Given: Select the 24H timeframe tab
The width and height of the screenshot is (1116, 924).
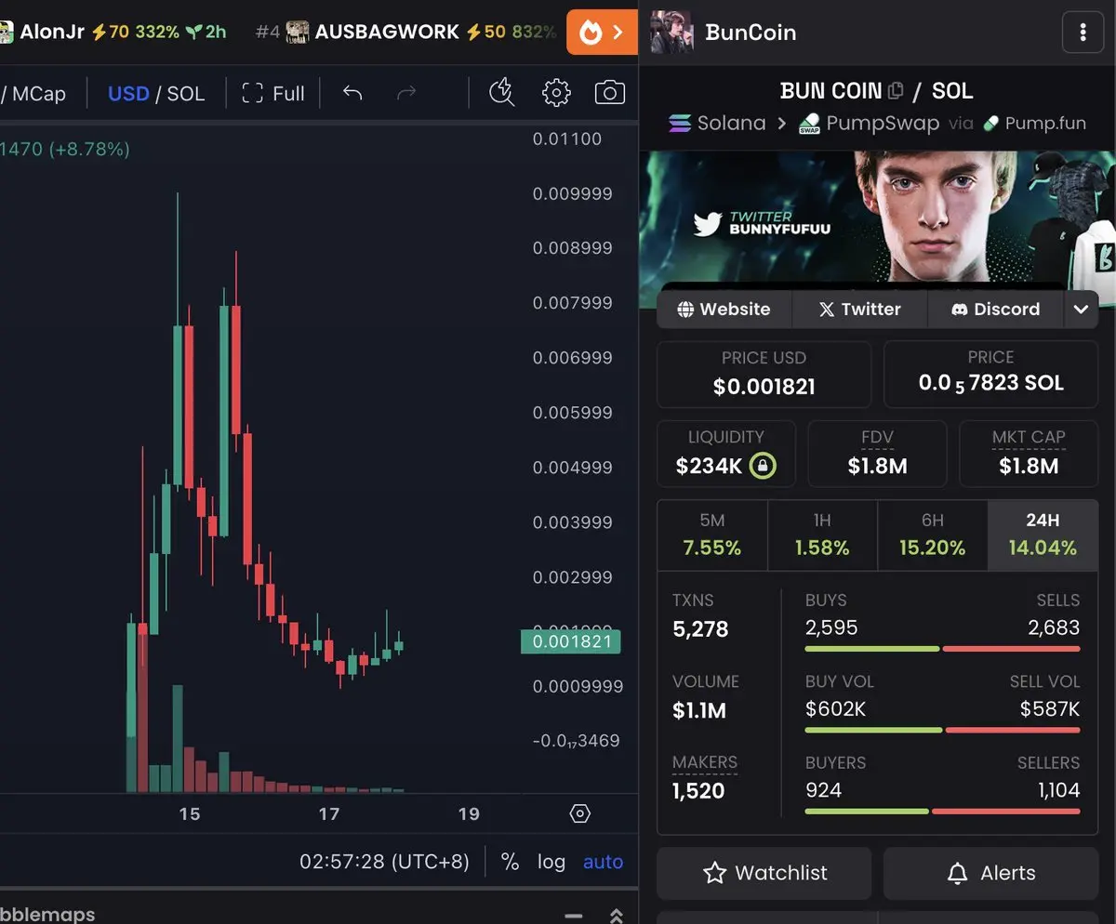Looking at the screenshot, I should point(1043,535).
